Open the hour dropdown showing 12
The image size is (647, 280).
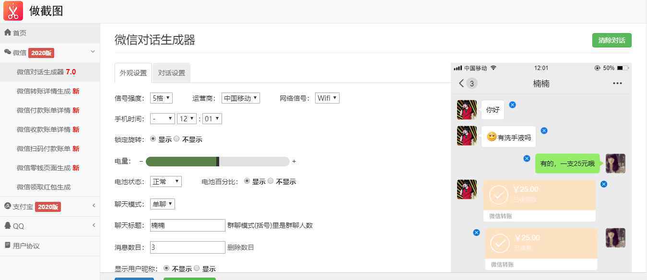(x=187, y=118)
